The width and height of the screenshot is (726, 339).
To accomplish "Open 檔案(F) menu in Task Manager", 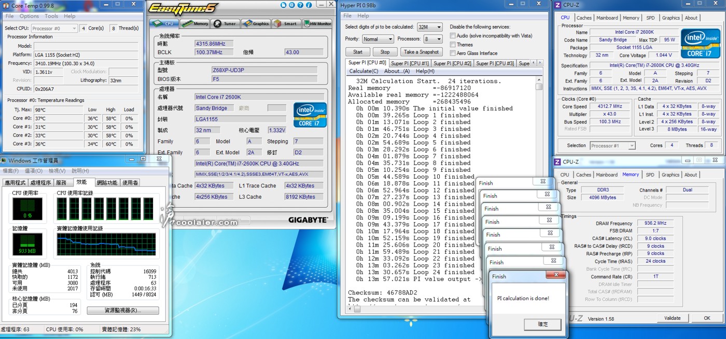I will [11, 171].
